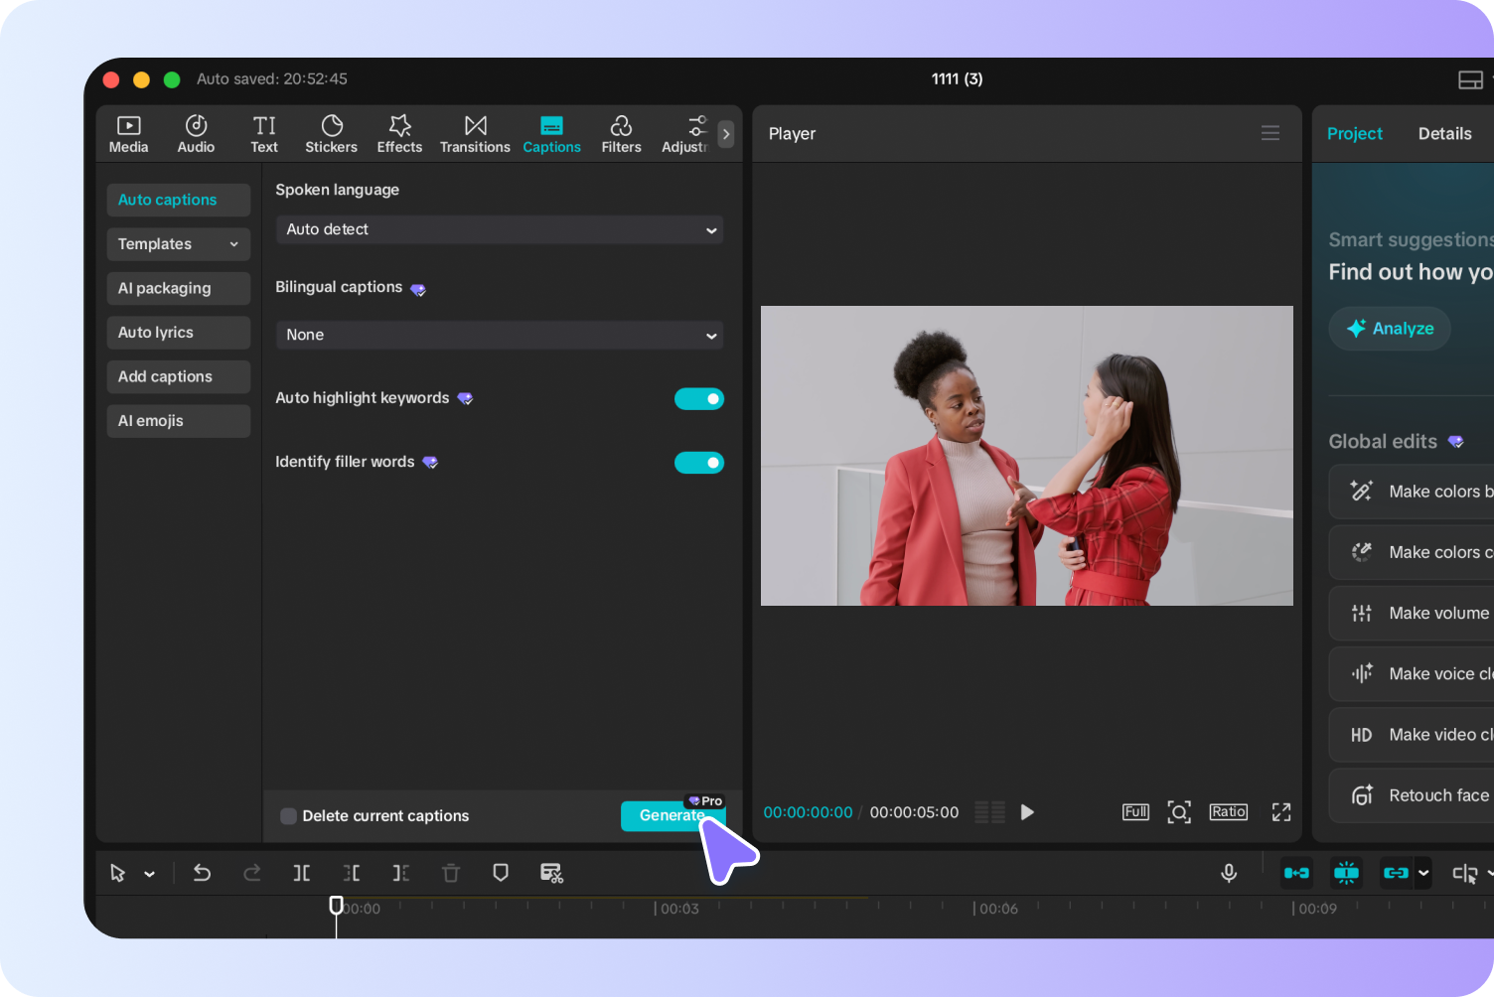Open the Stickers panel

click(331, 133)
